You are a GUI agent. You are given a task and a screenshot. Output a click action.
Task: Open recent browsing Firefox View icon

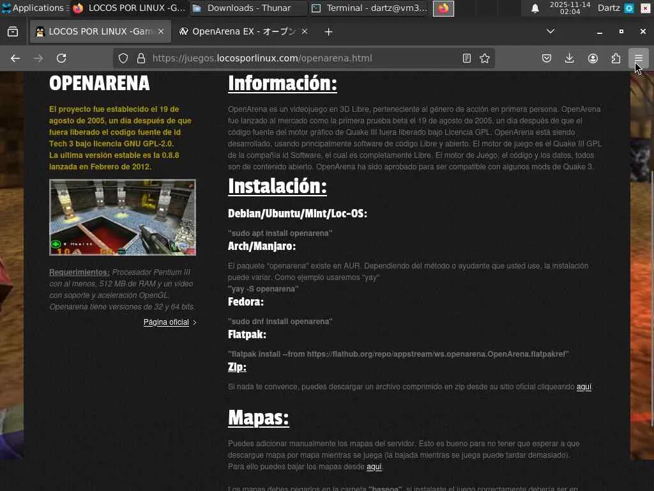13,32
